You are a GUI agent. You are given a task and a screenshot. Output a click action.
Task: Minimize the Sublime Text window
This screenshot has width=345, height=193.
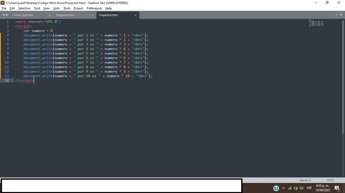(x=315, y=3)
